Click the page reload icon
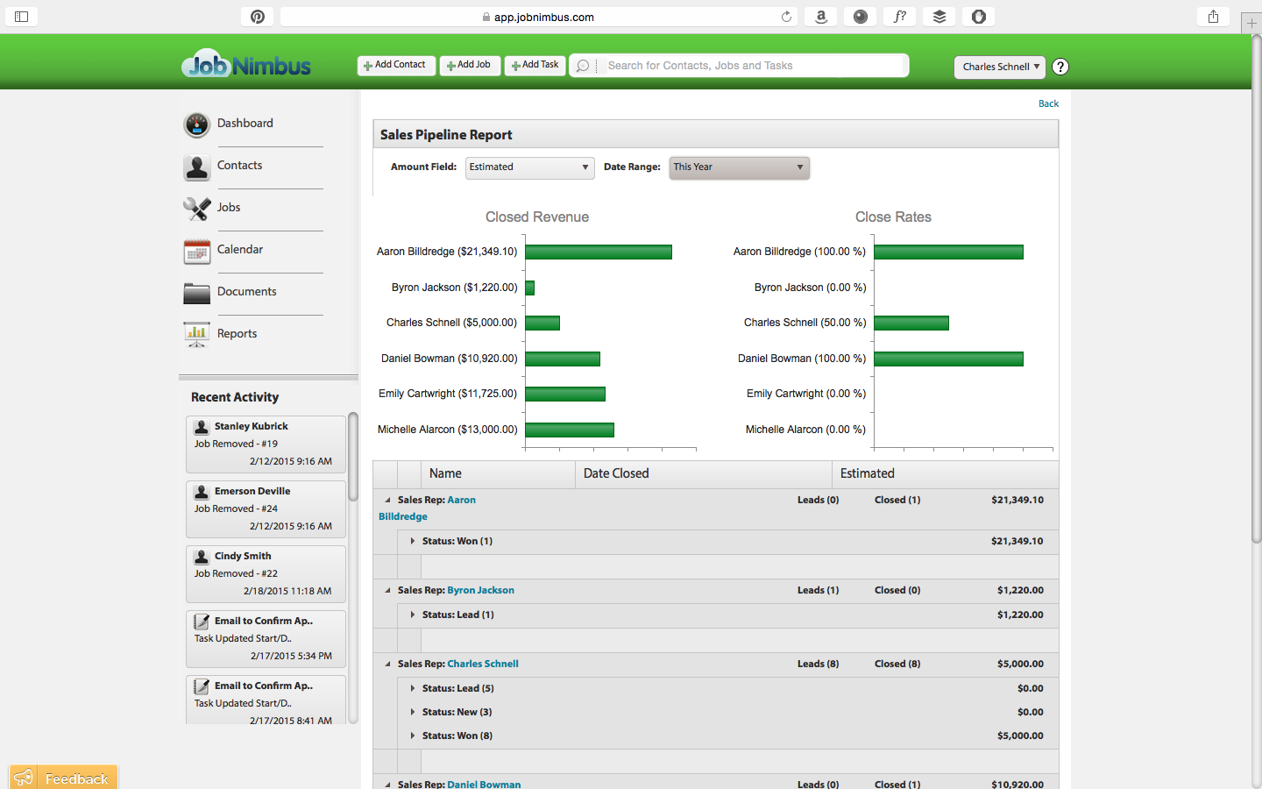 [x=786, y=17]
